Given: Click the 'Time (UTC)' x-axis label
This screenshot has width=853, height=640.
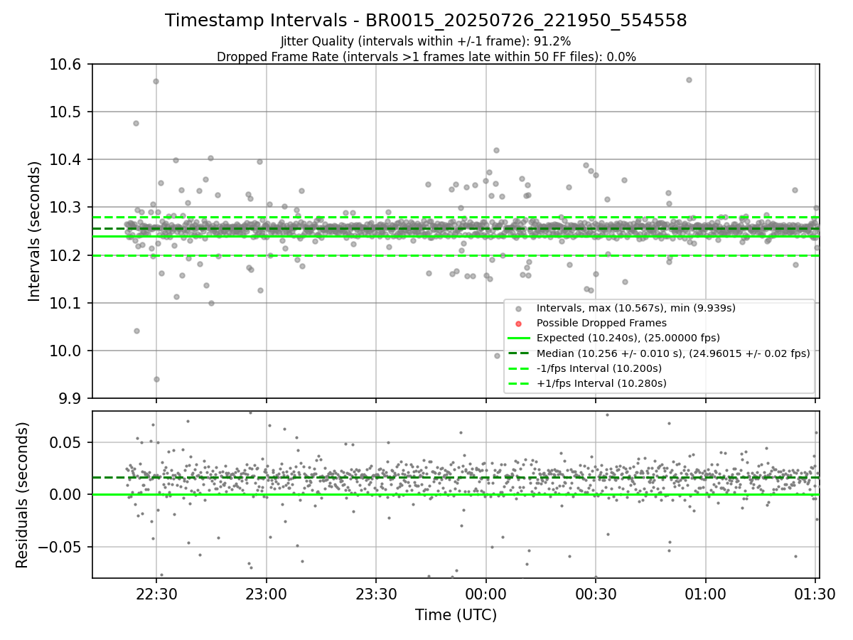Looking at the screenshot, I should click(x=456, y=615).
